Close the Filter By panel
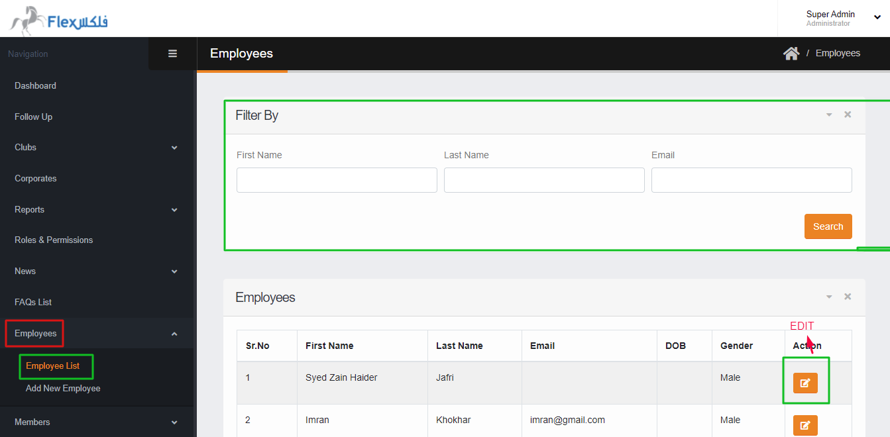 (848, 114)
